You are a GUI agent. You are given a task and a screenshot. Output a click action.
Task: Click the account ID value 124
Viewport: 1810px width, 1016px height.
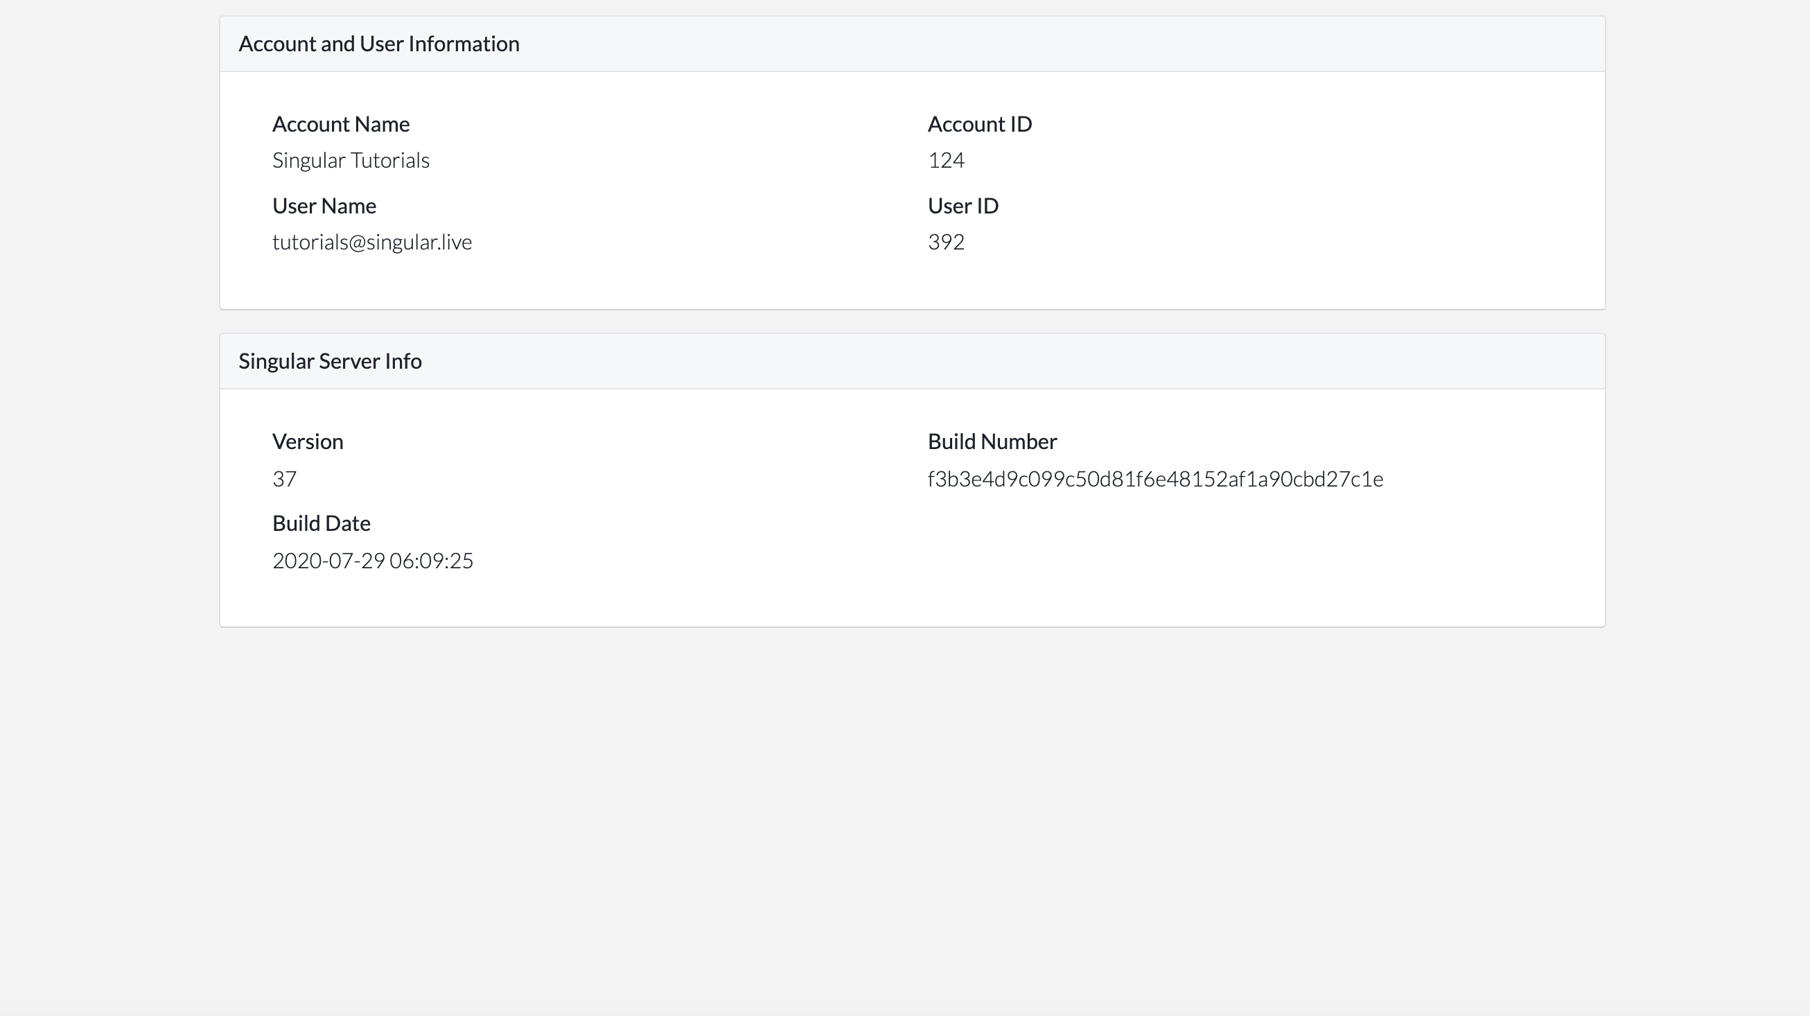(946, 160)
